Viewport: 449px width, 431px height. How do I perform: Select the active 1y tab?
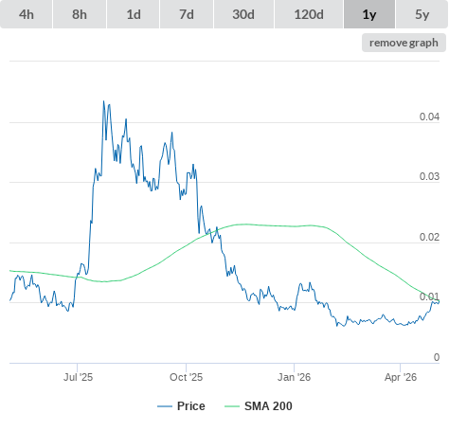tap(369, 14)
